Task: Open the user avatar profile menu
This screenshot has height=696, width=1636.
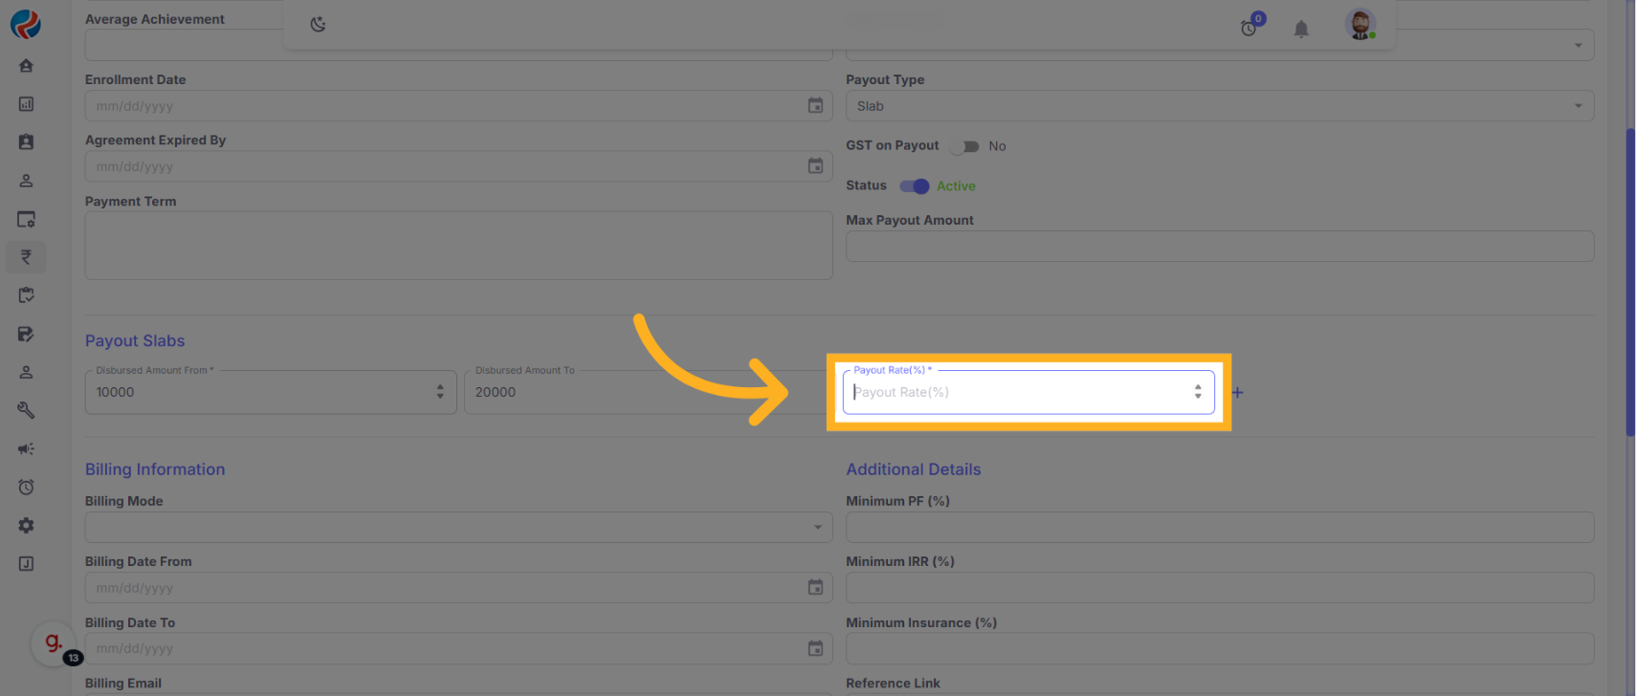Action: click(x=1360, y=25)
